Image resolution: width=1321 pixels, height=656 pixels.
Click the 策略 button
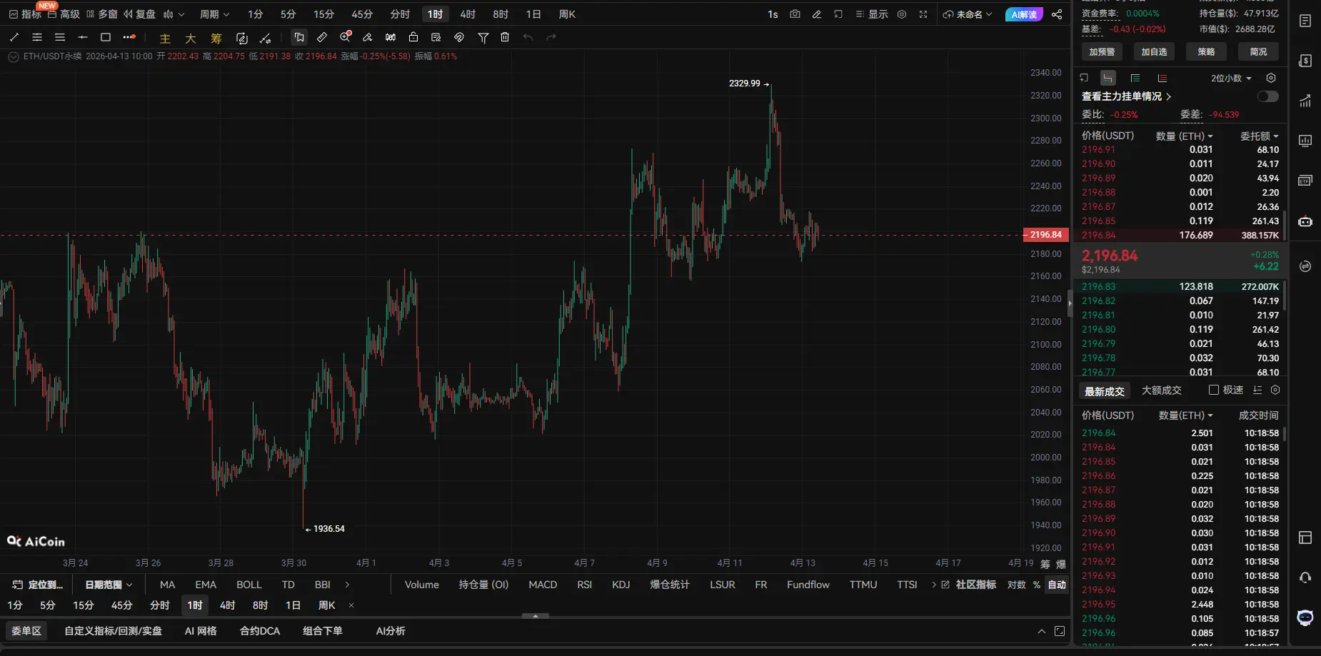1206,51
